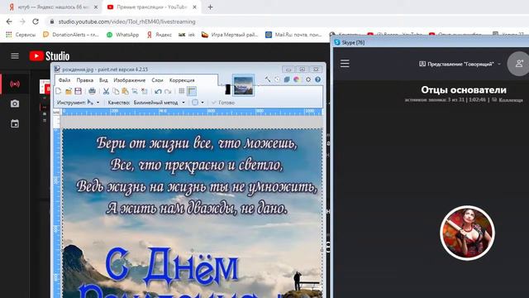Open the Сервисы apps bookmark
Viewport: 529px width, 298px height.
pyautogui.click(x=21, y=35)
